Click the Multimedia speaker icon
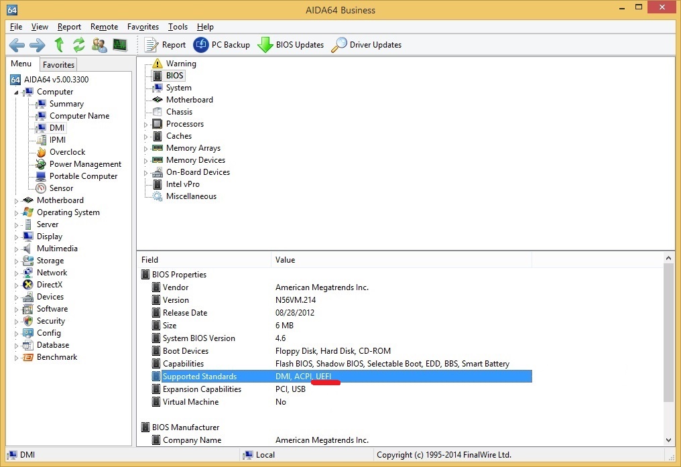681x467 pixels. tap(28, 249)
